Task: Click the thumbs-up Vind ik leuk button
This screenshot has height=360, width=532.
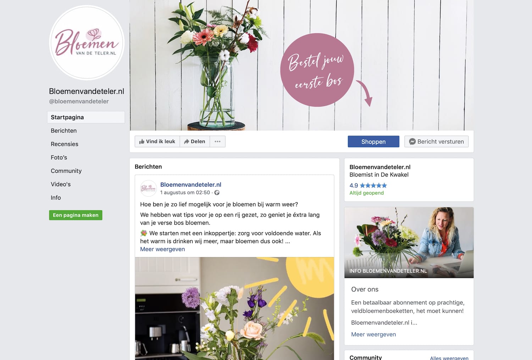Action: click(157, 142)
